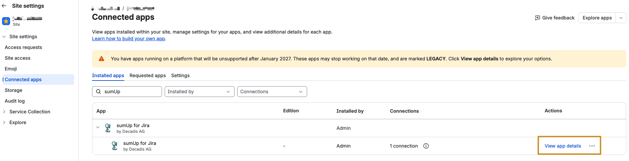Click the '1 connection' text
Viewport: 629px width, 161px height.
(x=404, y=146)
